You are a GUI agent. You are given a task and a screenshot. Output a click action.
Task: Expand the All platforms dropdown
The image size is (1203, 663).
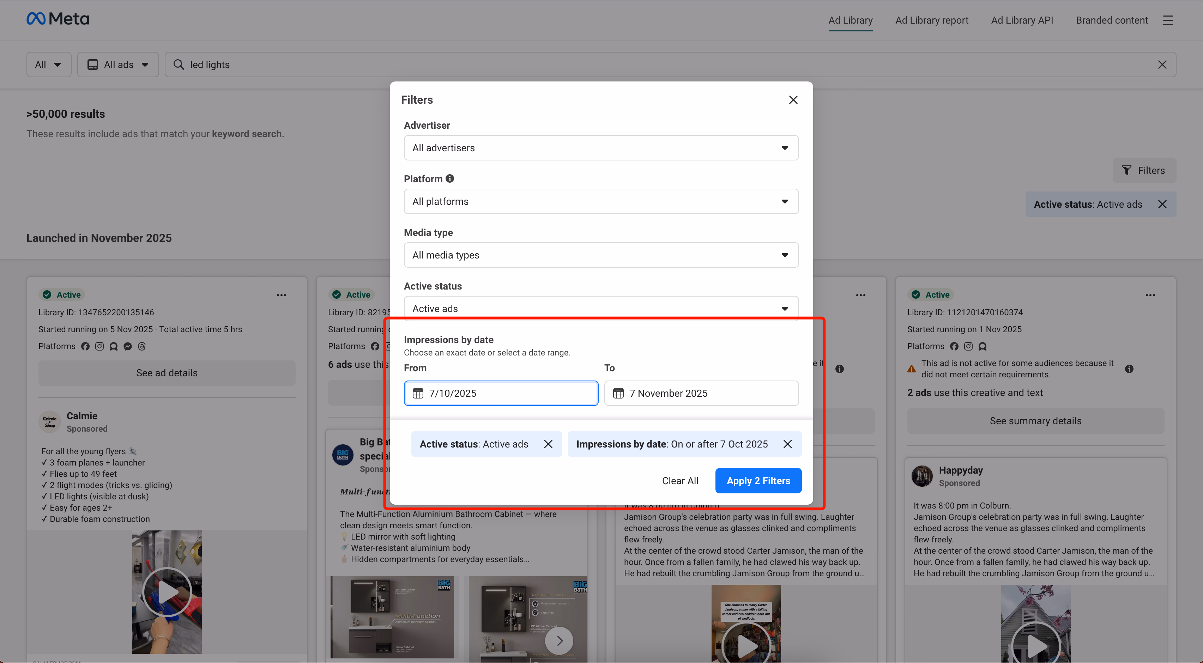coord(600,201)
